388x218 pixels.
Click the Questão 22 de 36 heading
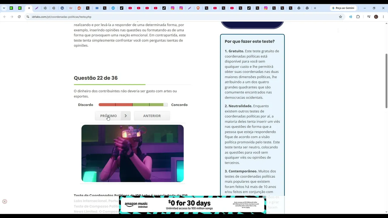[96, 78]
